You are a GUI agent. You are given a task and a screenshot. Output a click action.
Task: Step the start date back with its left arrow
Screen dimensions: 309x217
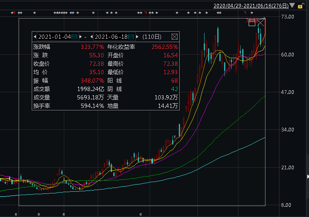pyautogui.click(x=35, y=37)
